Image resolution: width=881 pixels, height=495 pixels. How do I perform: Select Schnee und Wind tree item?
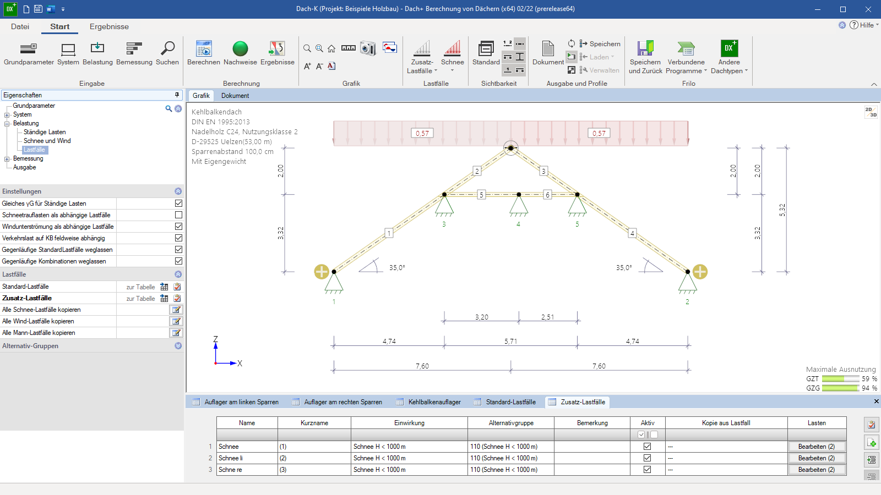47,141
